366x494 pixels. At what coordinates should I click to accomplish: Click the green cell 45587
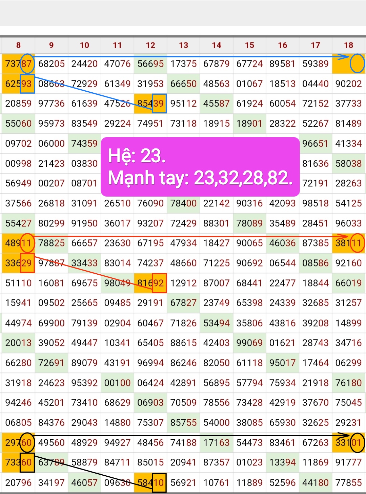pyautogui.click(x=217, y=104)
